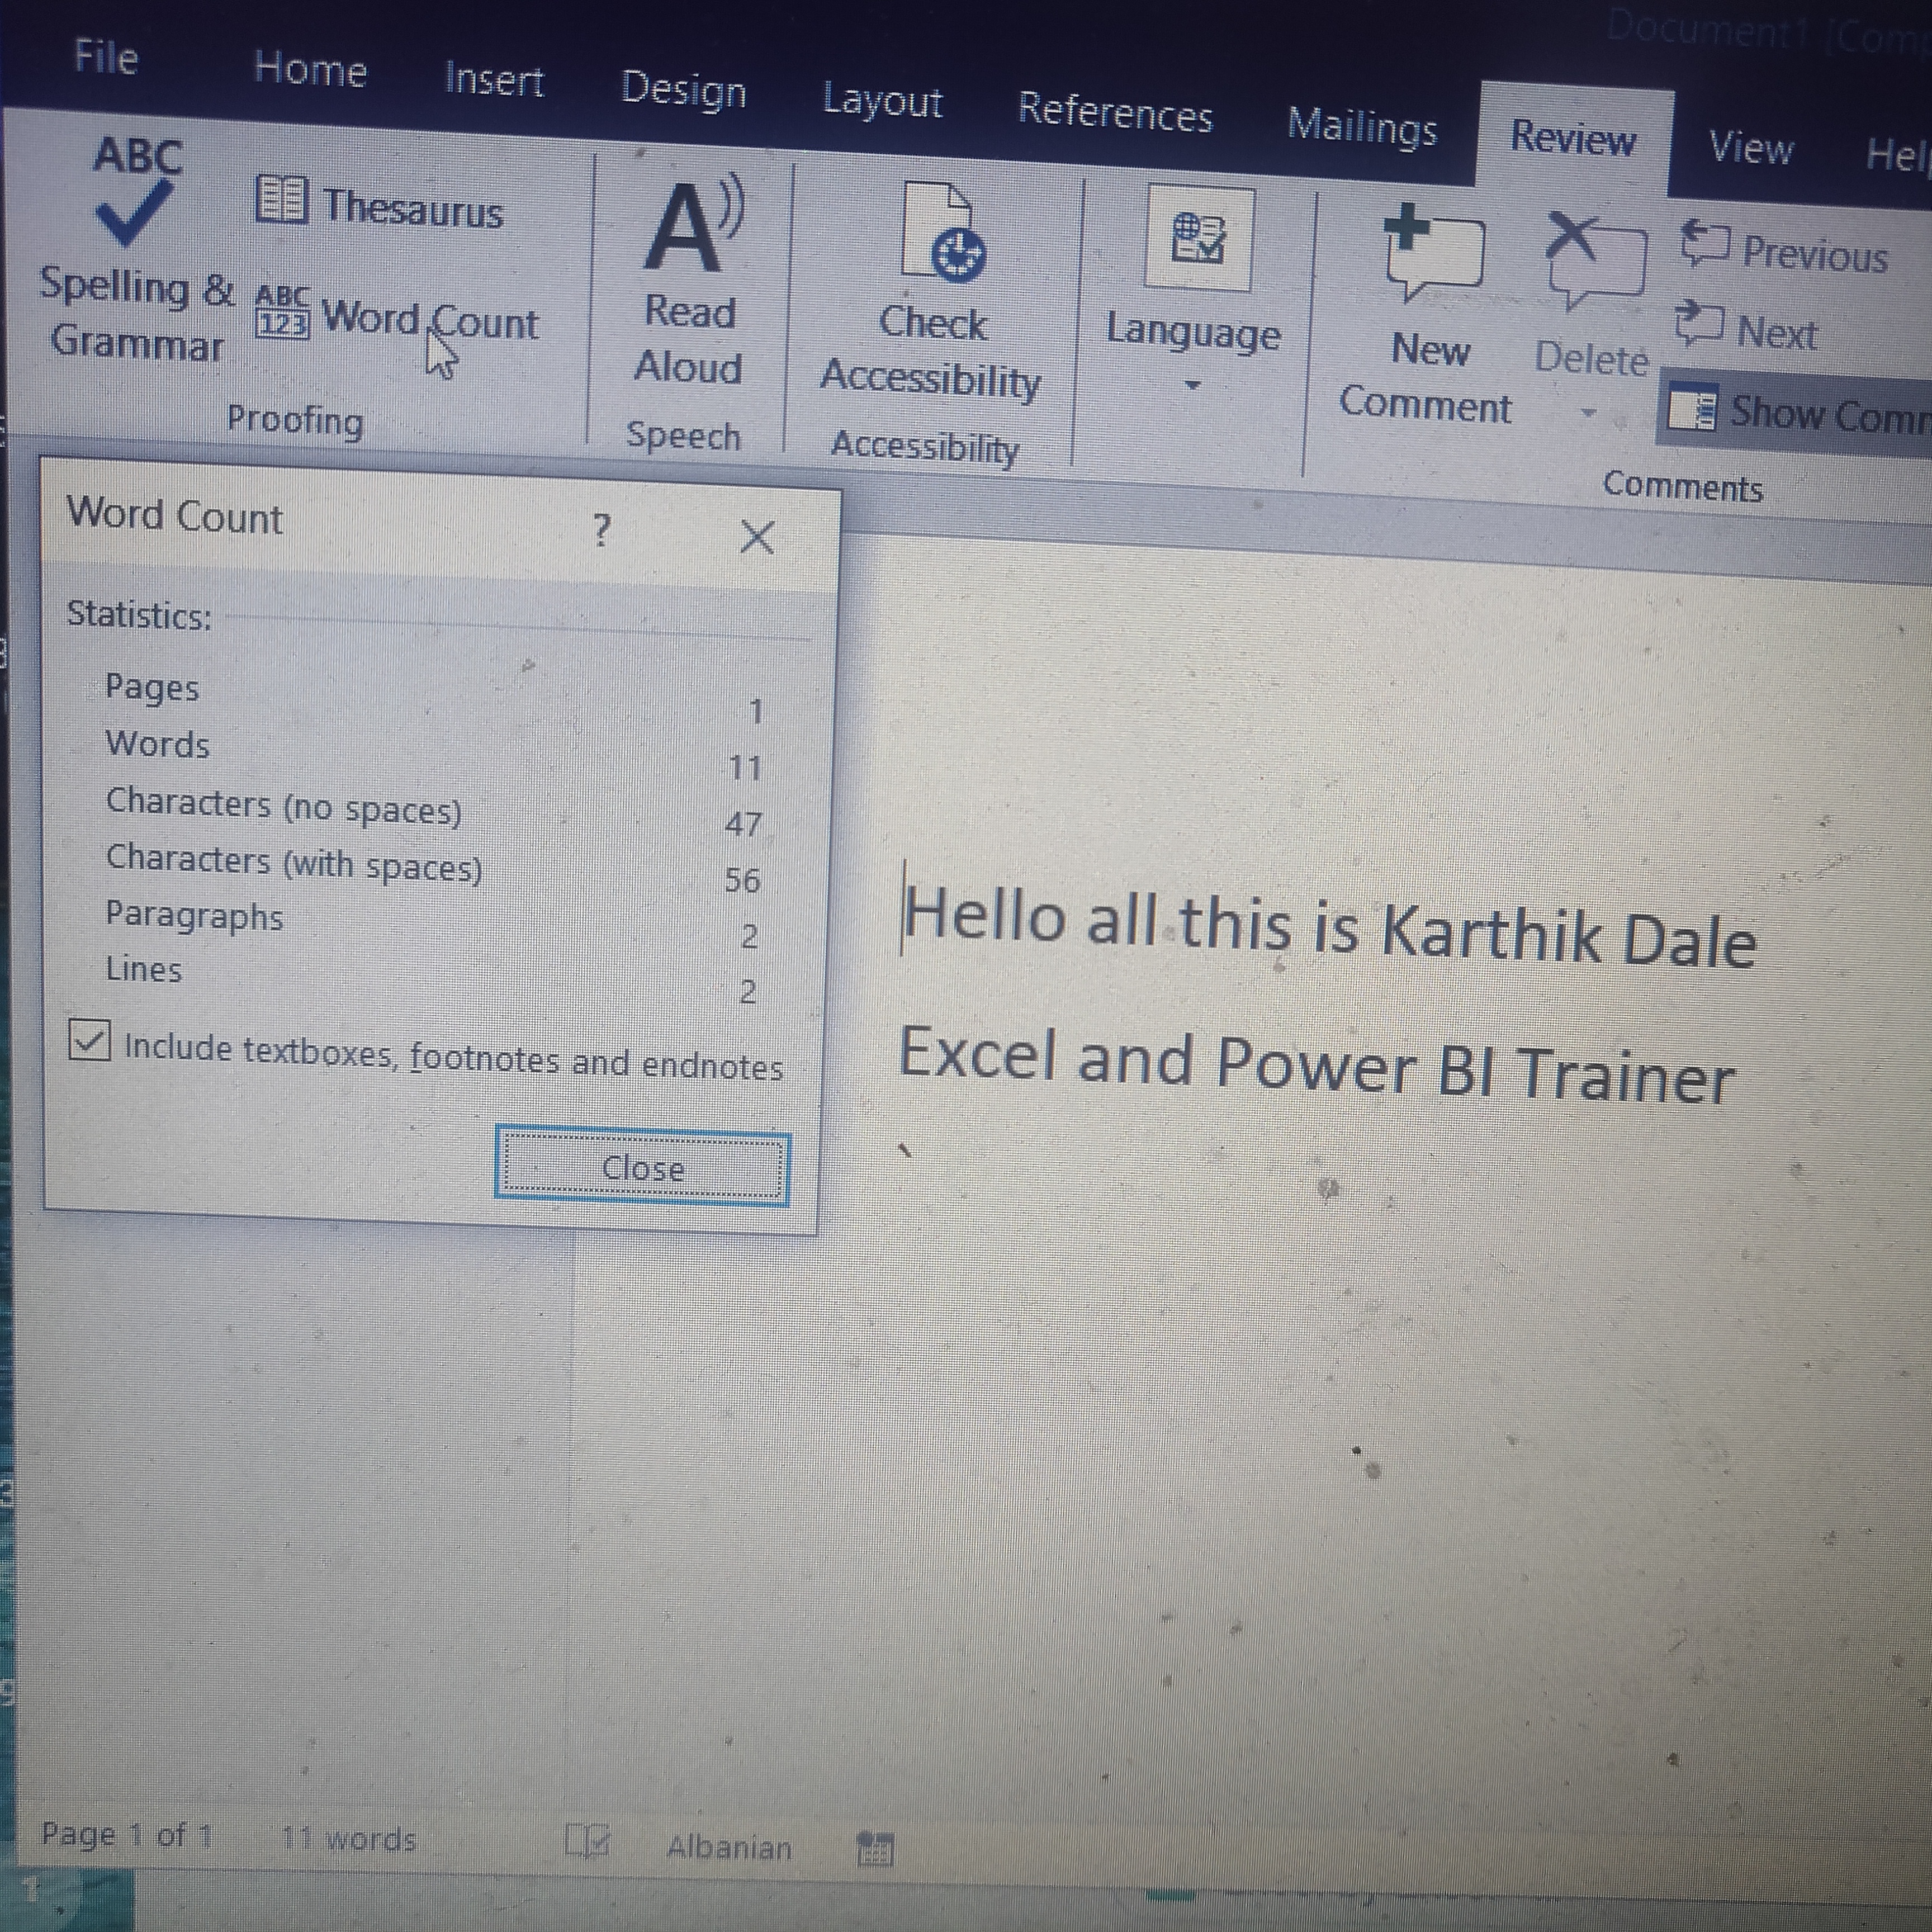The width and height of the screenshot is (1932, 1932).
Task: Click the "Lines" statistic label
Action: click(144, 969)
